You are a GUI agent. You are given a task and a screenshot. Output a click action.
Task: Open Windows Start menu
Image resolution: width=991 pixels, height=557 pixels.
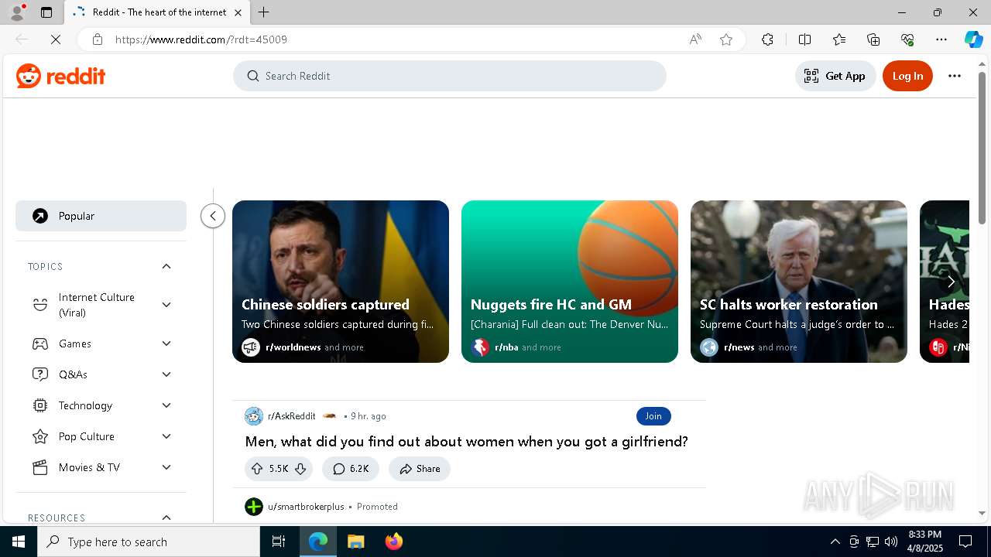pyautogui.click(x=19, y=542)
